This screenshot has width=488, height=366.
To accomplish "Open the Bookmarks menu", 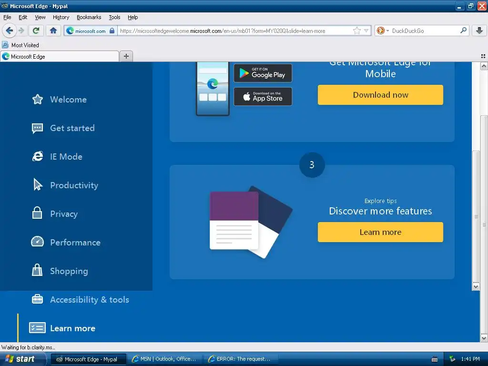I will pos(89,17).
